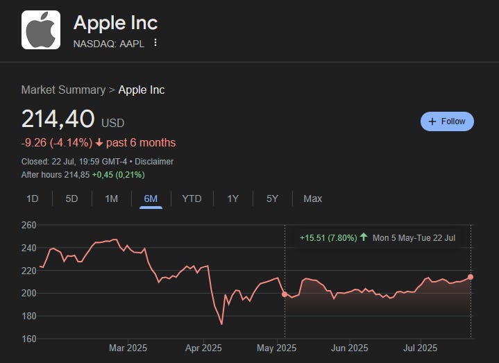Open the Market Summary breadcrumb link
The height and width of the screenshot is (363, 499).
pos(63,90)
